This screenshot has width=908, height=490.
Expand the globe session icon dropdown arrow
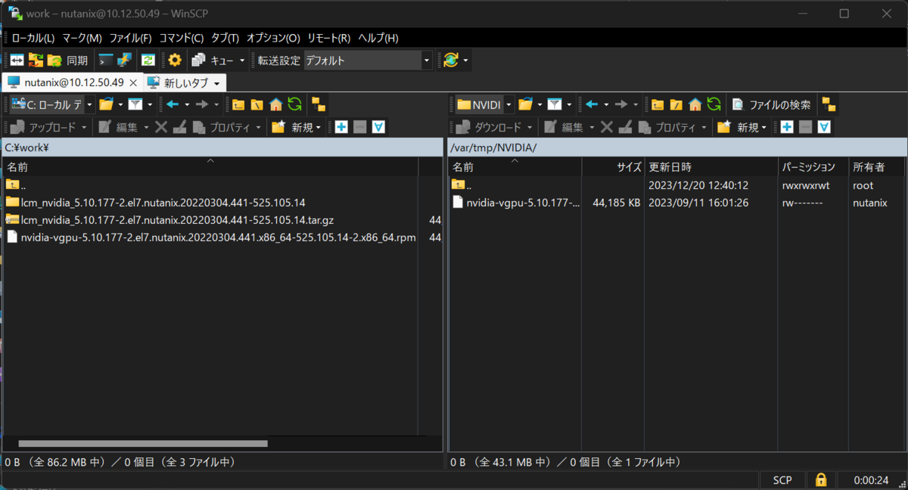465,60
